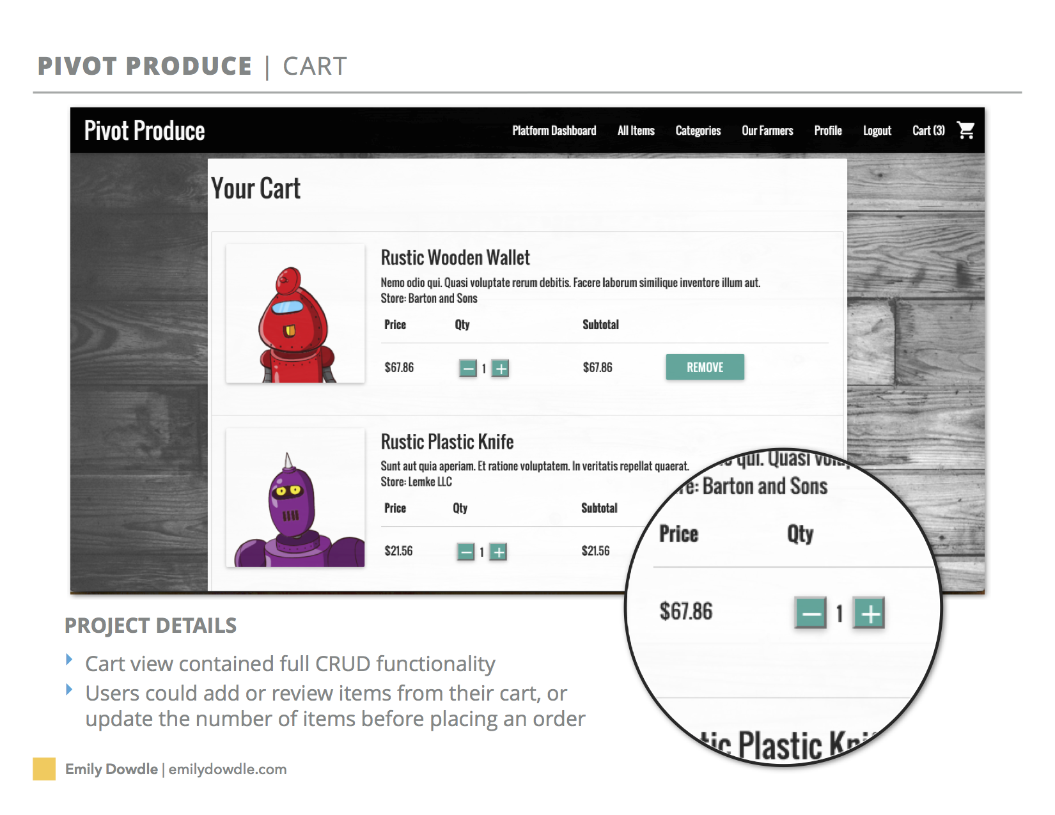This screenshot has height=815, width=1055.
Task: Open Cart (3) link
Action: point(928,130)
